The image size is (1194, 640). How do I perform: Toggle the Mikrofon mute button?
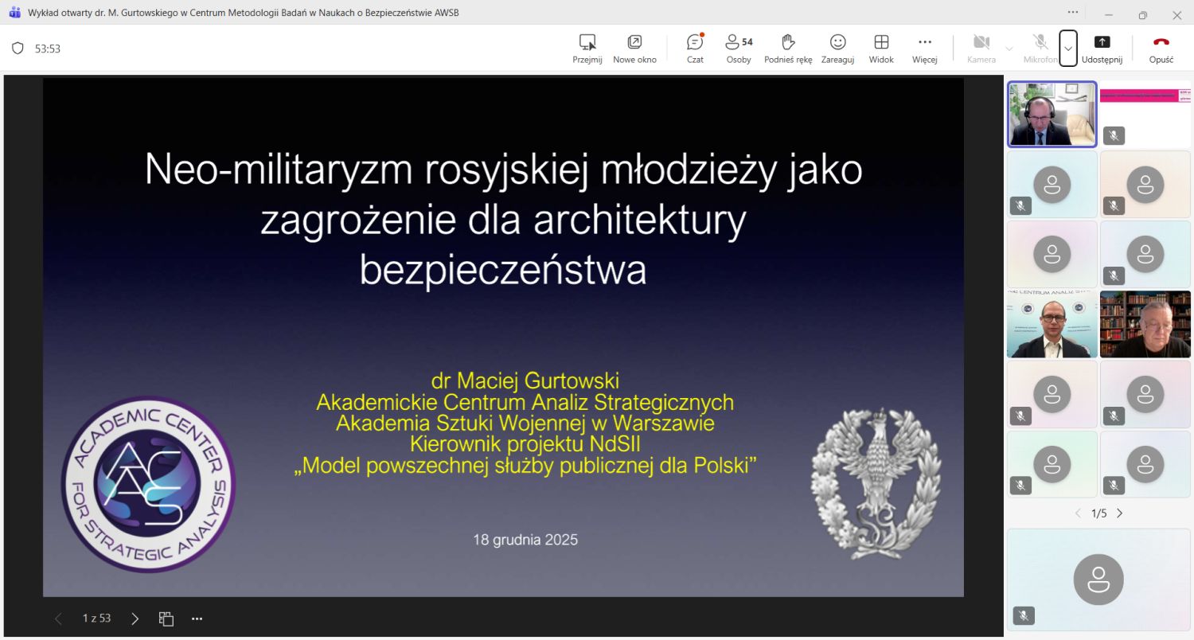click(1040, 49)
